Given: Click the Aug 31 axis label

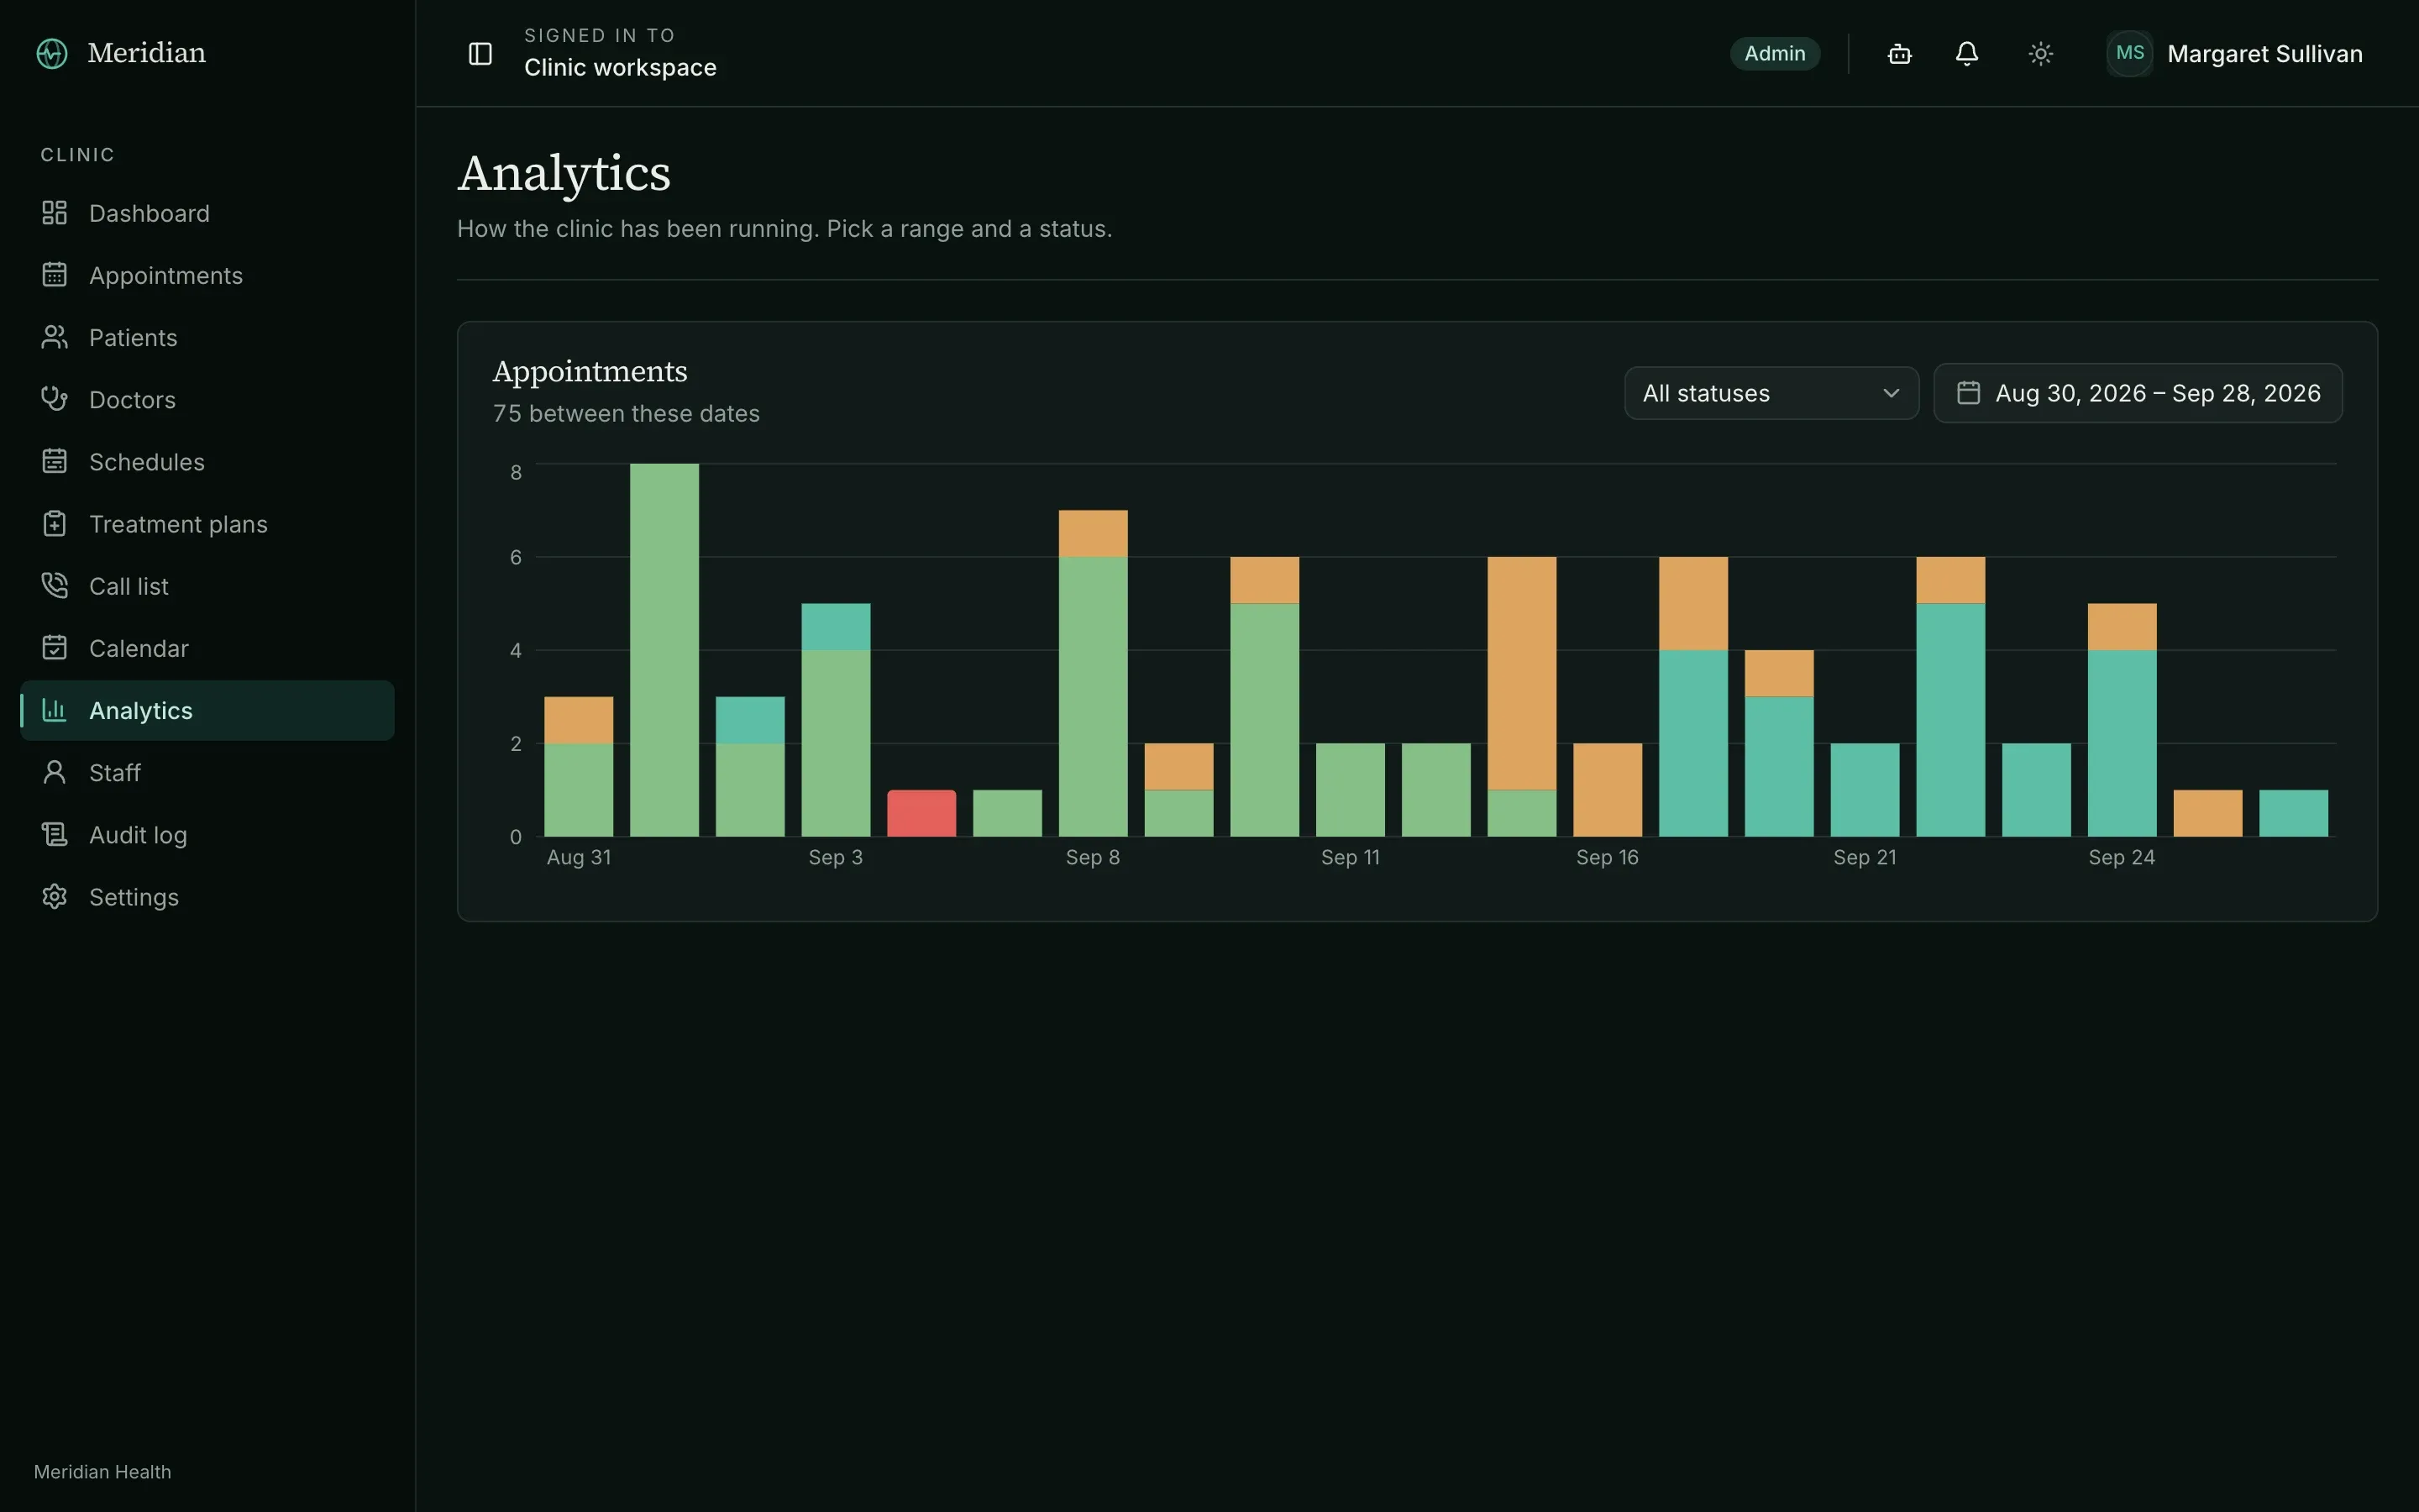Looking at the screenshot, I should coord(579,857).
